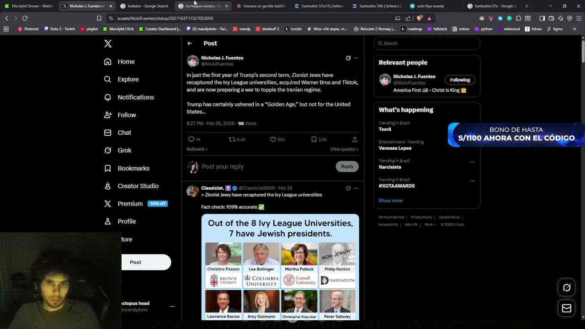Open Notifications in the sidebar

129,97
